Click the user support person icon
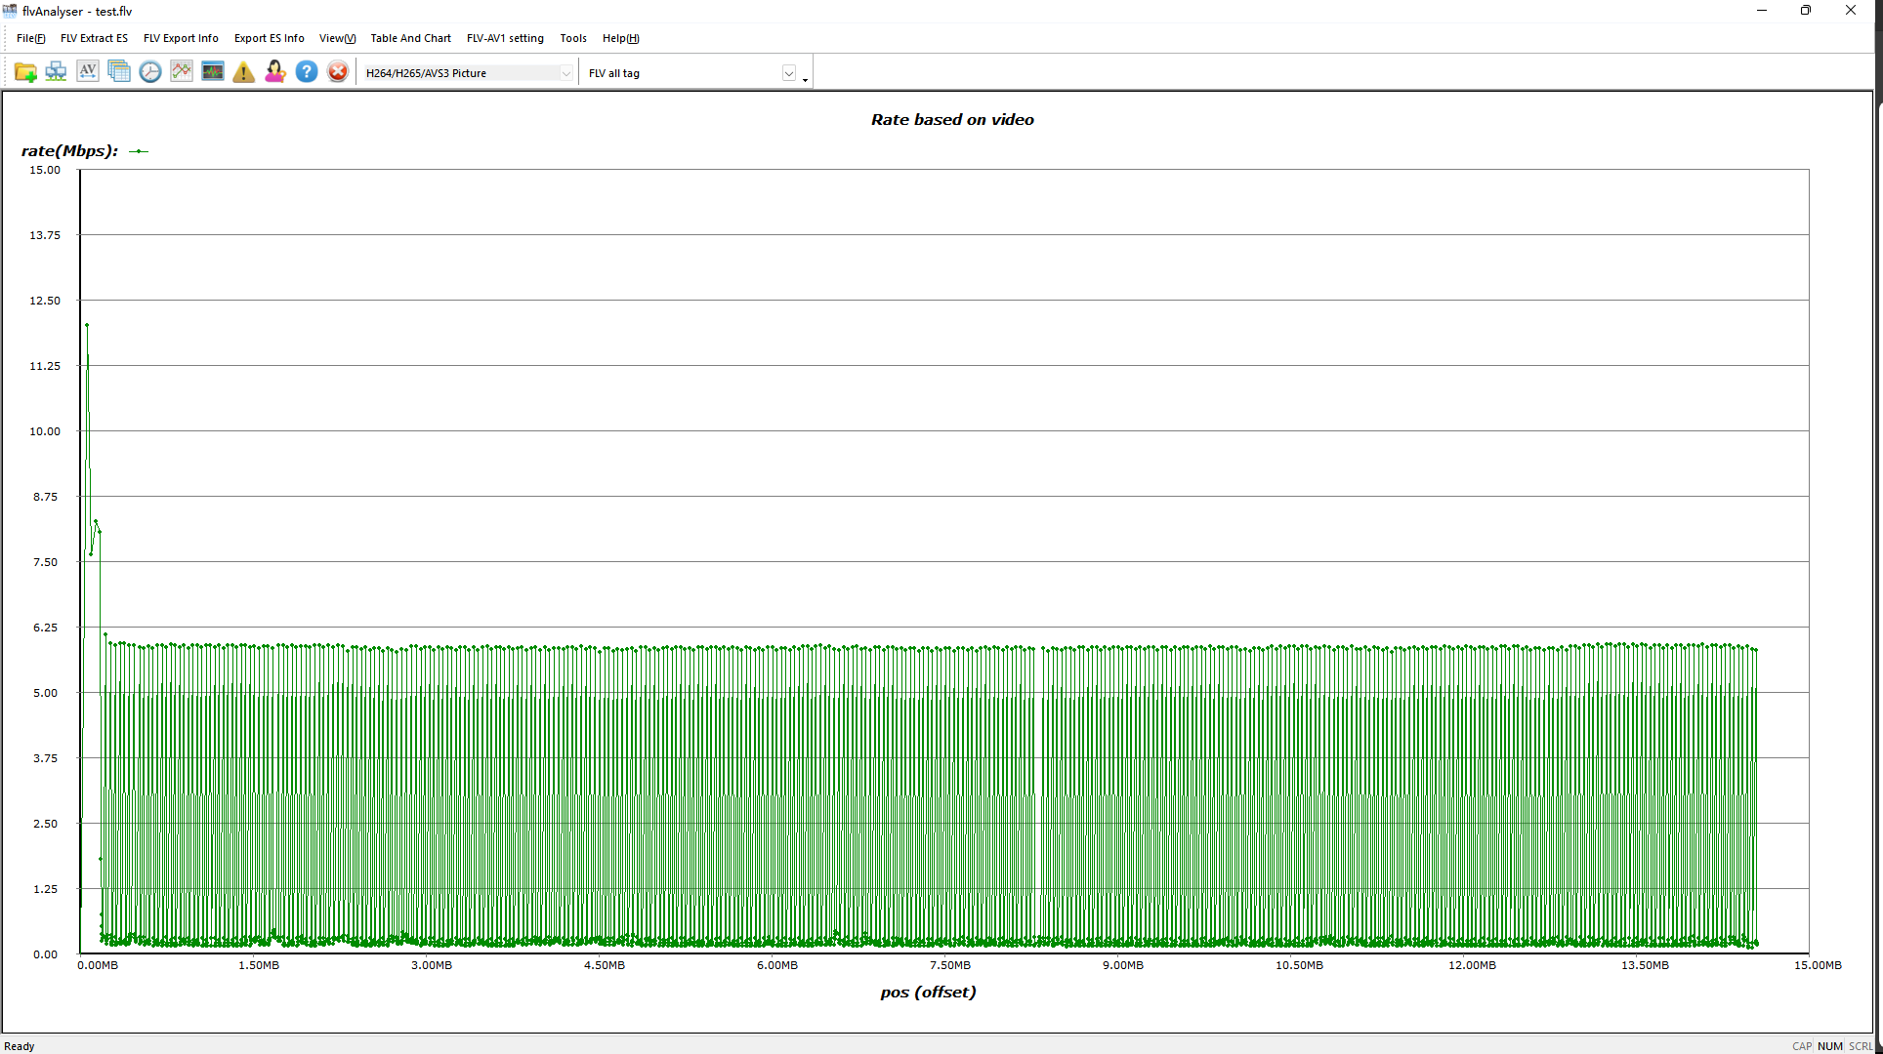 (x=275, y=72)
